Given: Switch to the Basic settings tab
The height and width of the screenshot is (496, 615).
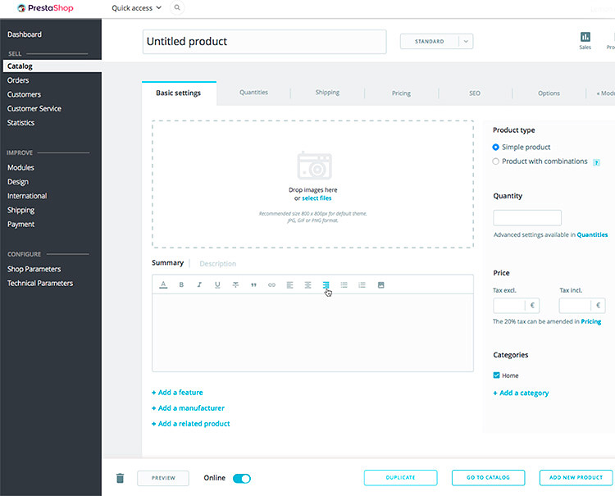Looking at the screenshot, I should pyautogui.click(x=179, y=93).
